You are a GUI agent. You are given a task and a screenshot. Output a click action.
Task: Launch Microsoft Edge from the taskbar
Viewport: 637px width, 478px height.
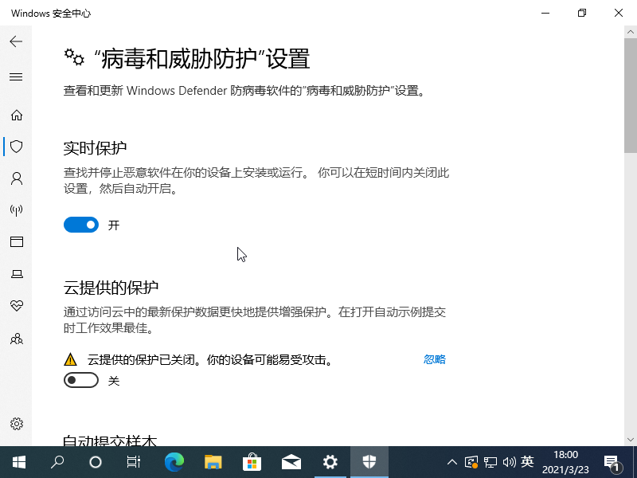(x=174, y=461)
